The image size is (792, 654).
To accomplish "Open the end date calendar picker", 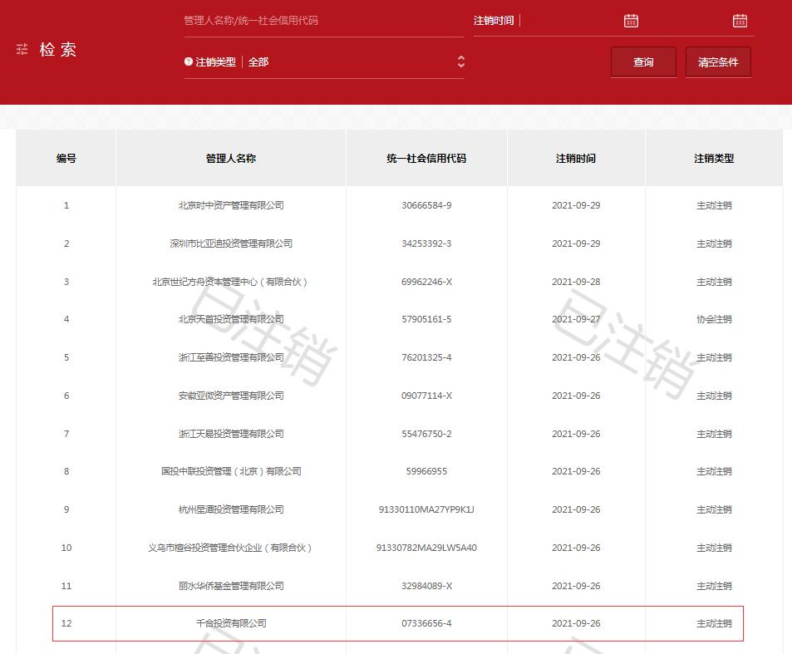I will click(x=740, y=19).
